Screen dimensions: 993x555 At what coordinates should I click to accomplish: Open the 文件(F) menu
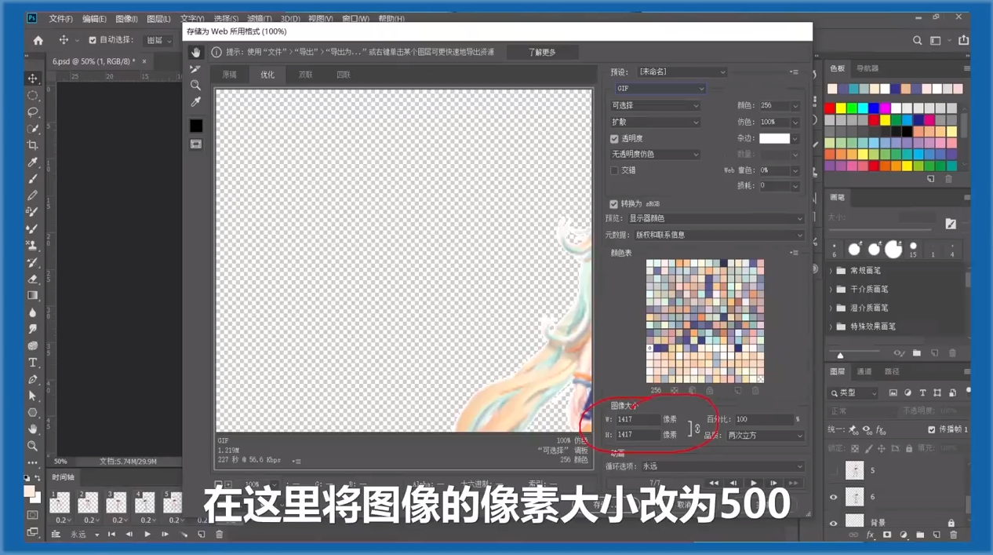(x=60, y=19)
